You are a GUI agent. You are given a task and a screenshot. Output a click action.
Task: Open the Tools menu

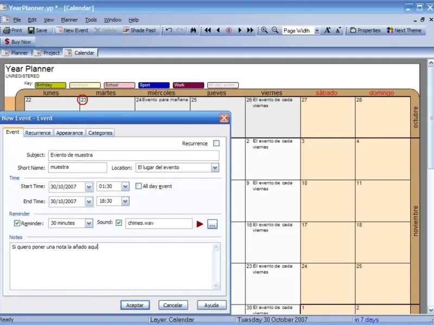pyautogui.click(x=91, y=20)
